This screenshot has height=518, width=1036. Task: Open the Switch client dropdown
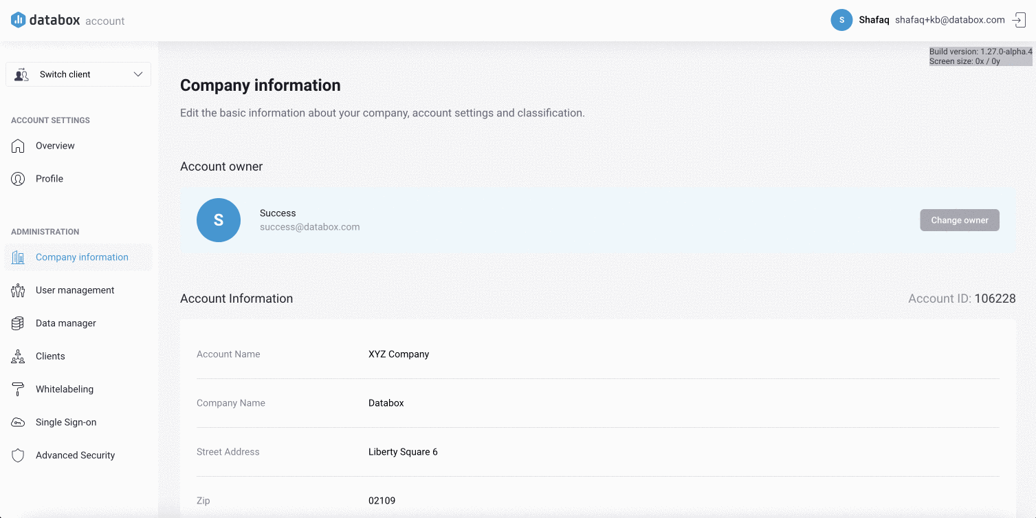pos(78,74)
